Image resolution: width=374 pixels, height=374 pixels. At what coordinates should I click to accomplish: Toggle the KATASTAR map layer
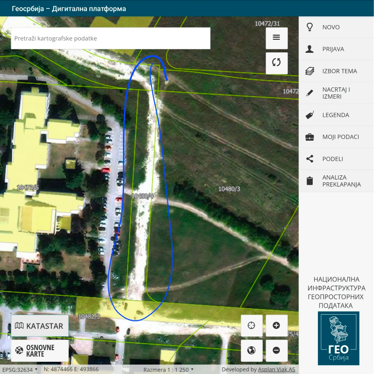[39, 326]
